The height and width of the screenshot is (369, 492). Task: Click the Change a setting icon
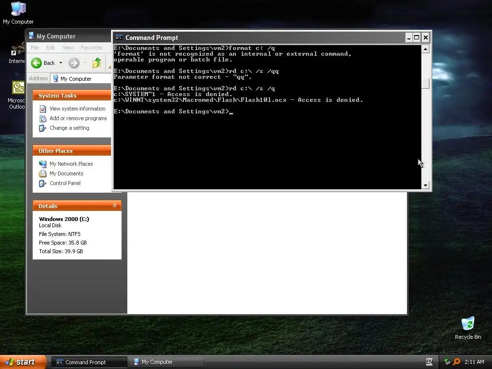point(43,128)
